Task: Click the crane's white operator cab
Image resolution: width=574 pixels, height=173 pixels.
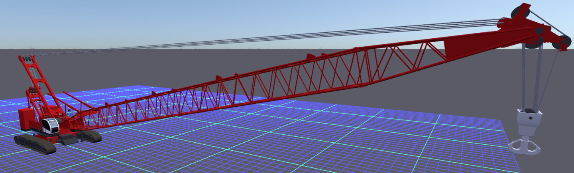Action: click(x=51, y=126)
